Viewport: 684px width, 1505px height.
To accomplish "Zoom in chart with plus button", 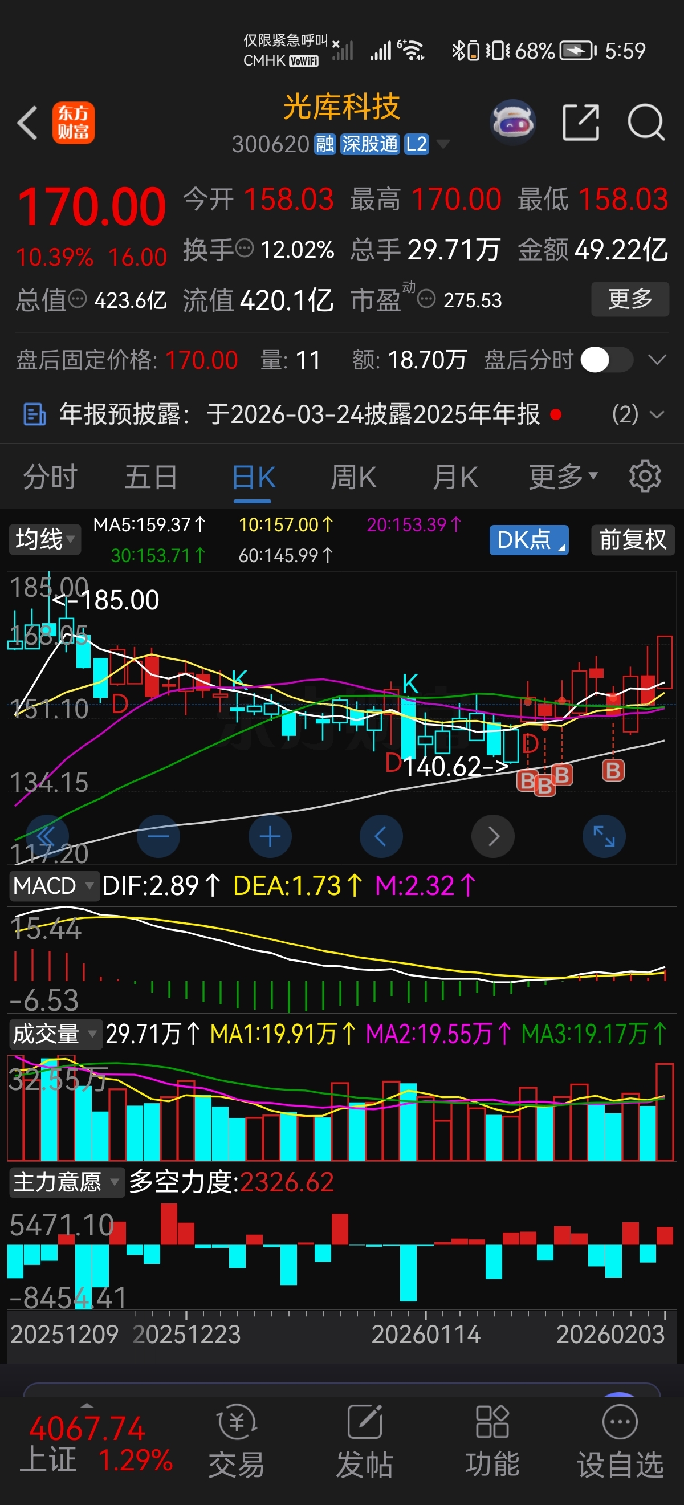I will click(x=270, y=837).
